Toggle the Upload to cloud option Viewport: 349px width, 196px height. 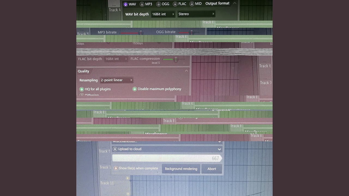pyautogui.click(x=115, y=149)
